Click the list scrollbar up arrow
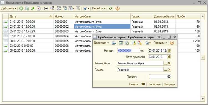This screenshot has width=208, height=105. pos(203,17)
